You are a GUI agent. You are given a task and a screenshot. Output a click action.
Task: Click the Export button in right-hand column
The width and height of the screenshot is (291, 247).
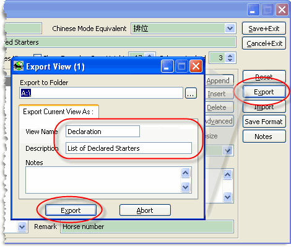[x=264, y=92]
